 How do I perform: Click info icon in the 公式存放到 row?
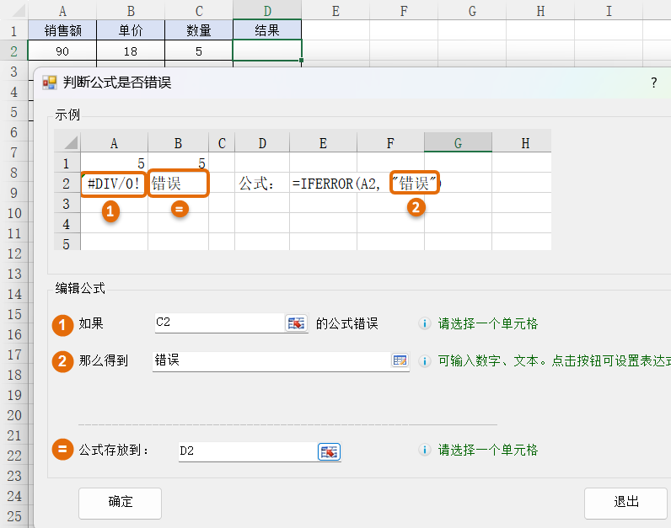[425, 451]
